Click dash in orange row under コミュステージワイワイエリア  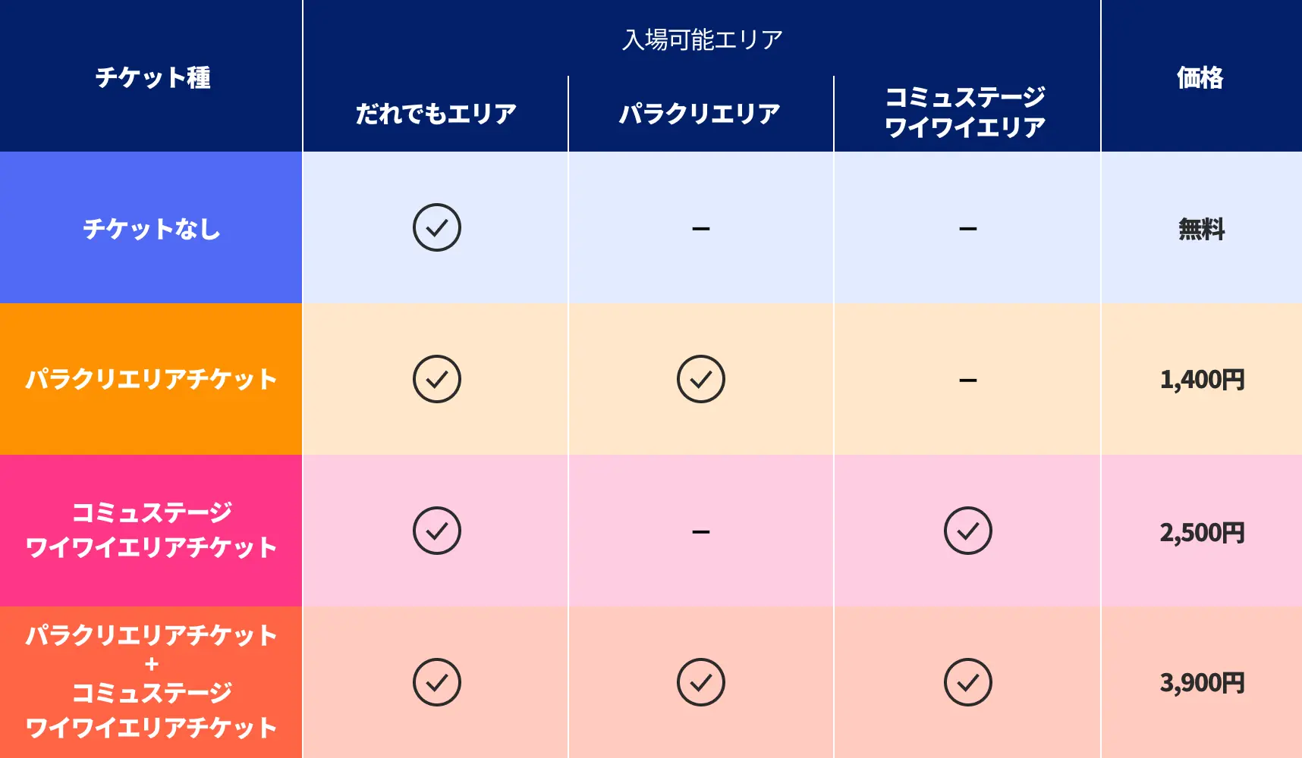coord(968,380)
